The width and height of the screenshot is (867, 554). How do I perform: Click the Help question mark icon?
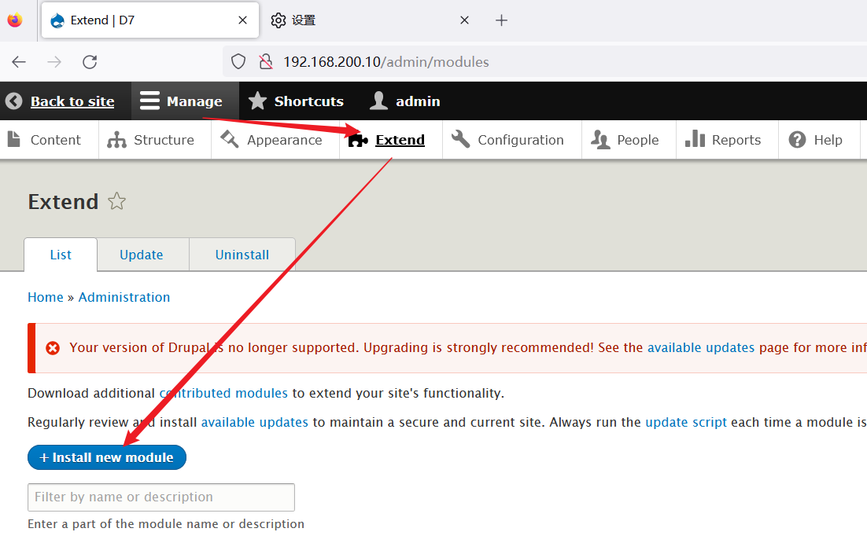click(x=797, y=140)
